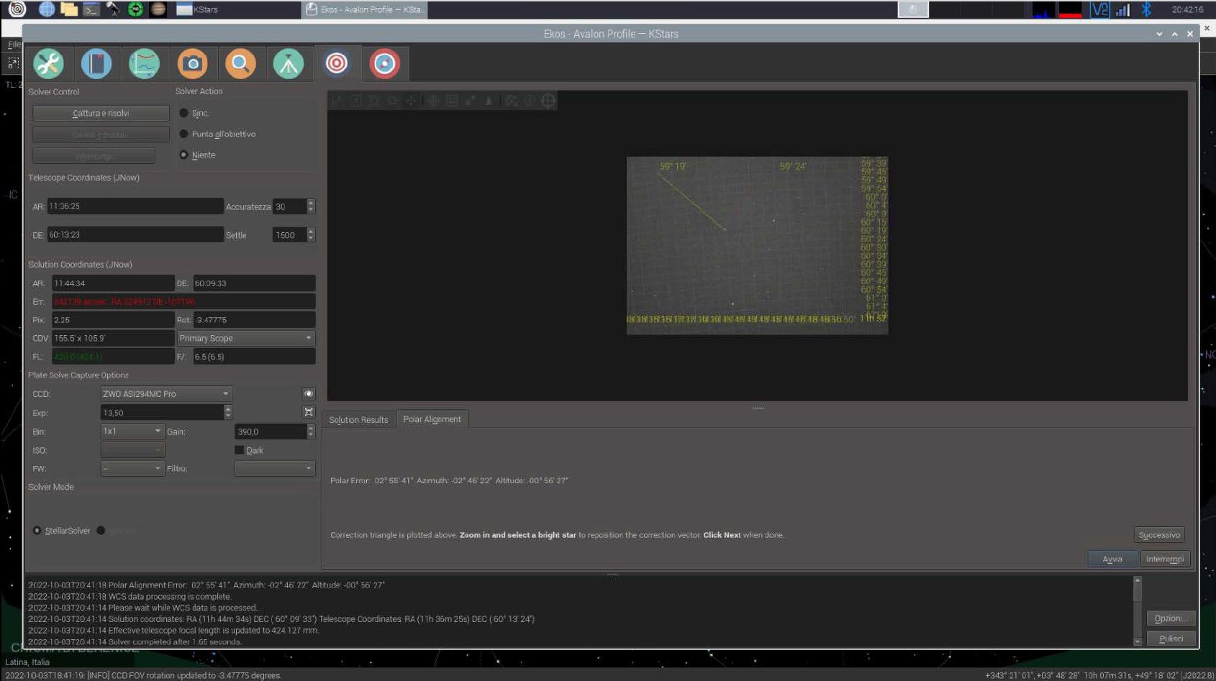
Task: Click the network signal tray icon
Action: tap(1122, 9)
